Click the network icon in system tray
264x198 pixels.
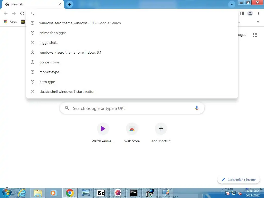[234, 193]
